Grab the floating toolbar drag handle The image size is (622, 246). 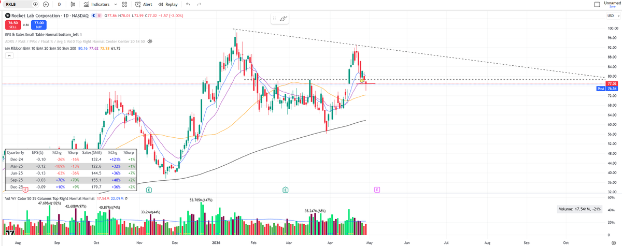click(275, 19)
